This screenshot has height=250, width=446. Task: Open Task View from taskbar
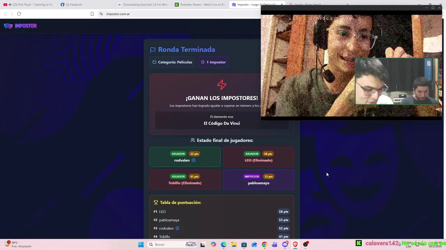[x=203, y=244]
